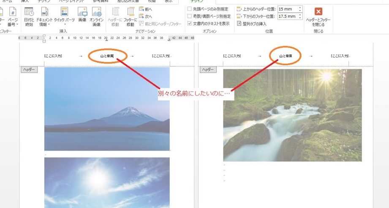Image resolution: width=389 pixels, height=208 pixels.
Task: Increase footer position with up arrow
Action: (300, 15)
